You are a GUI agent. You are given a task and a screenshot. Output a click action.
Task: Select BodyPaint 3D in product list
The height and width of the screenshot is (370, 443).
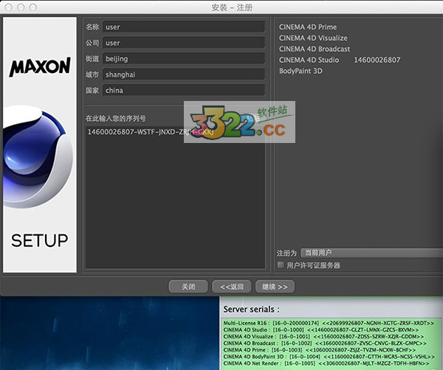301,71
